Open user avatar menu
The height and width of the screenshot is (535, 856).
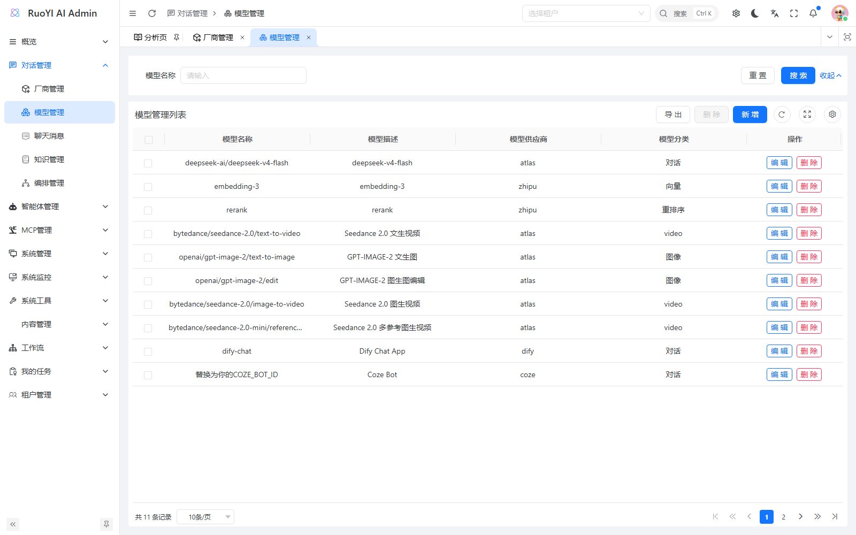tap(839, 13)
